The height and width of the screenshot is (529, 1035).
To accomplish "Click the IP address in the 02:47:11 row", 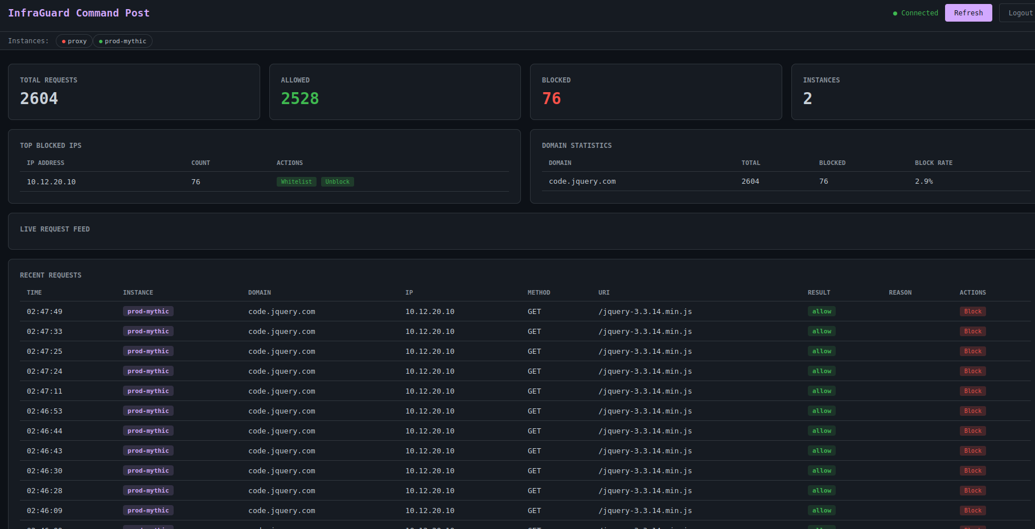I will [430, 391].
